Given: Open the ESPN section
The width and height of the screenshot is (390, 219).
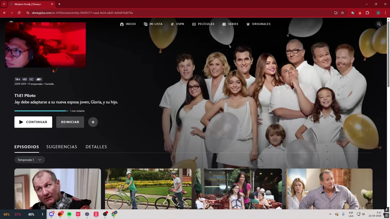Looking at the screenshot, I should [177, 24].
